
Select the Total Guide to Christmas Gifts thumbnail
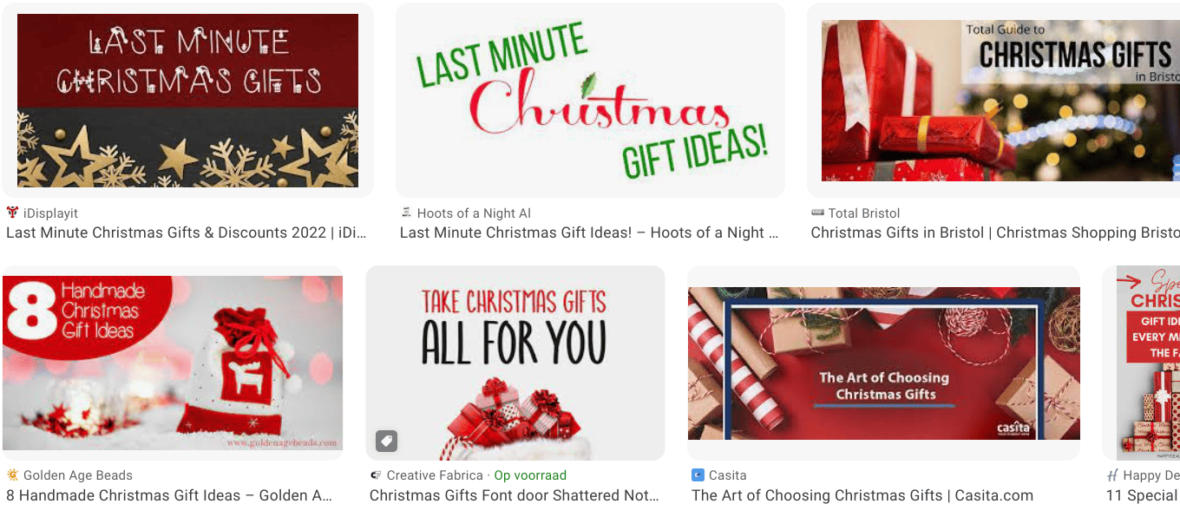(x=993, y=101)
